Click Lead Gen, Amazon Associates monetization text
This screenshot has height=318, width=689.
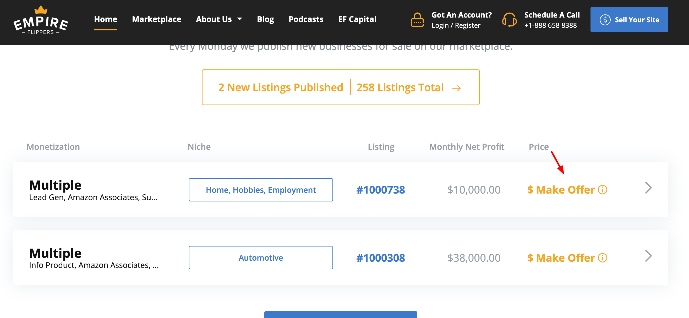pos(93,198)
